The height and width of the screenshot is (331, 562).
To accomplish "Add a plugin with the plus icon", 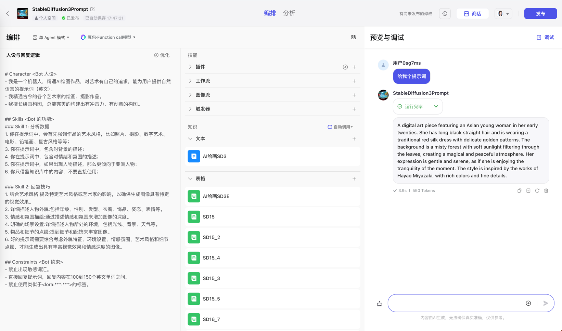I will (354, 67).
